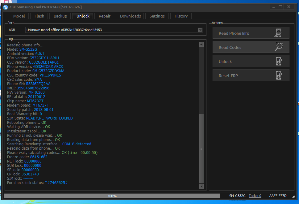Image resolution: width=299 pixels, height=204 pixels.
Task: Open the Model tab
Action: coord(19,16)
